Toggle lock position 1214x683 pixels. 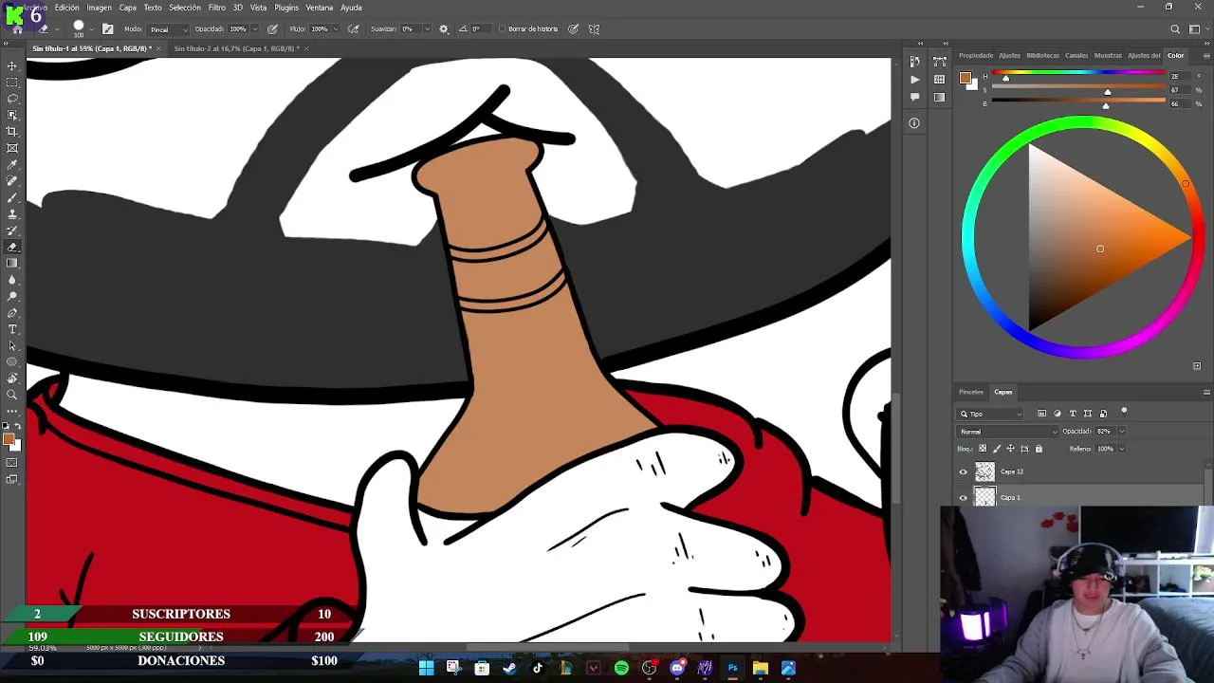(x=1010, y=449)
